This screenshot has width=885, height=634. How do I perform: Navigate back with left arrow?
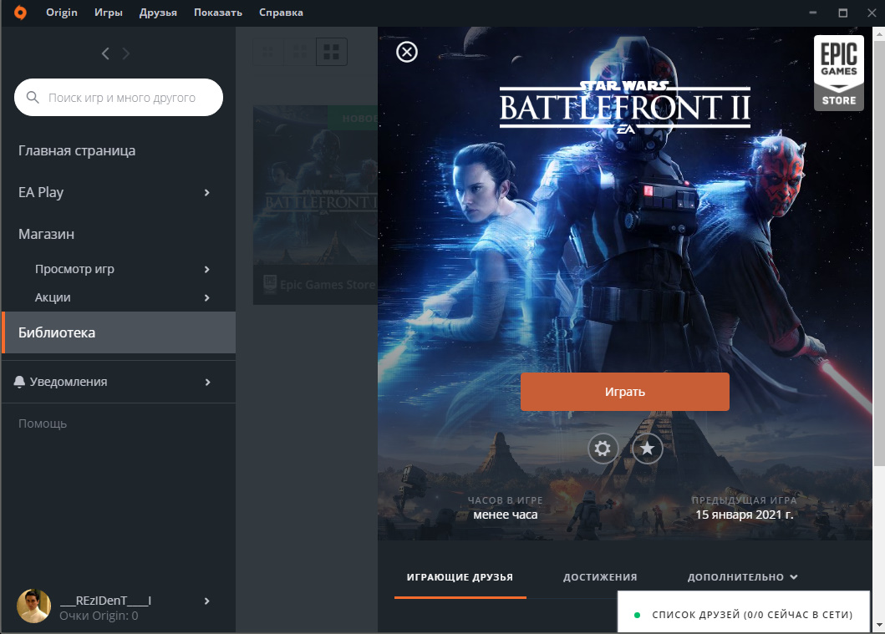[105, 53]
